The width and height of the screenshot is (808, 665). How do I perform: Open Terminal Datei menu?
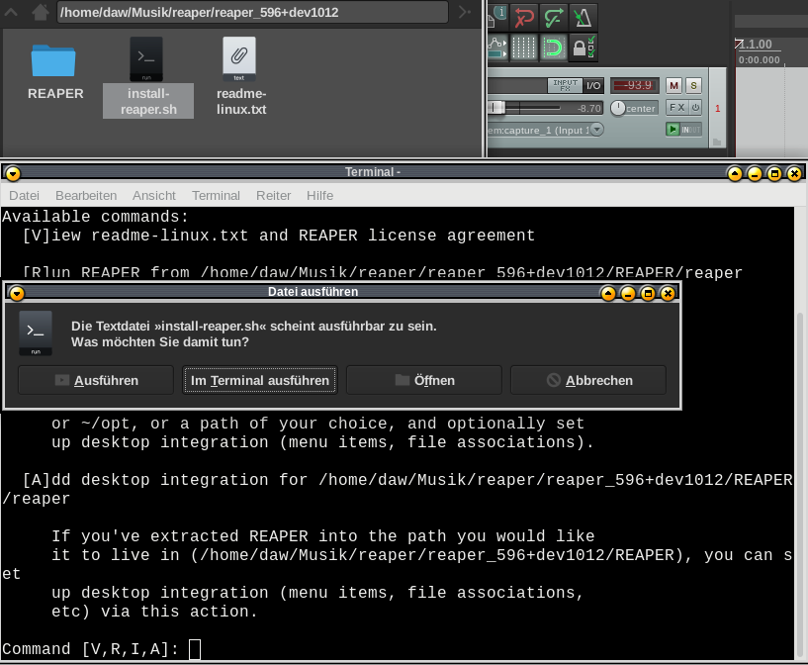[x=24, y=196]
